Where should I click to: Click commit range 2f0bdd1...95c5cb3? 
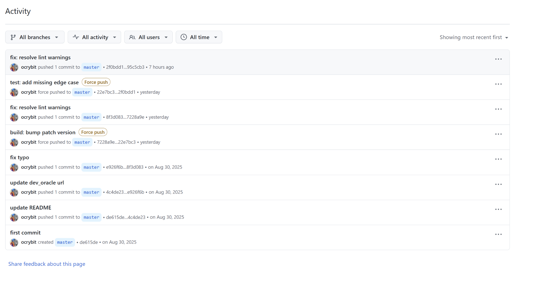[125, 67]
